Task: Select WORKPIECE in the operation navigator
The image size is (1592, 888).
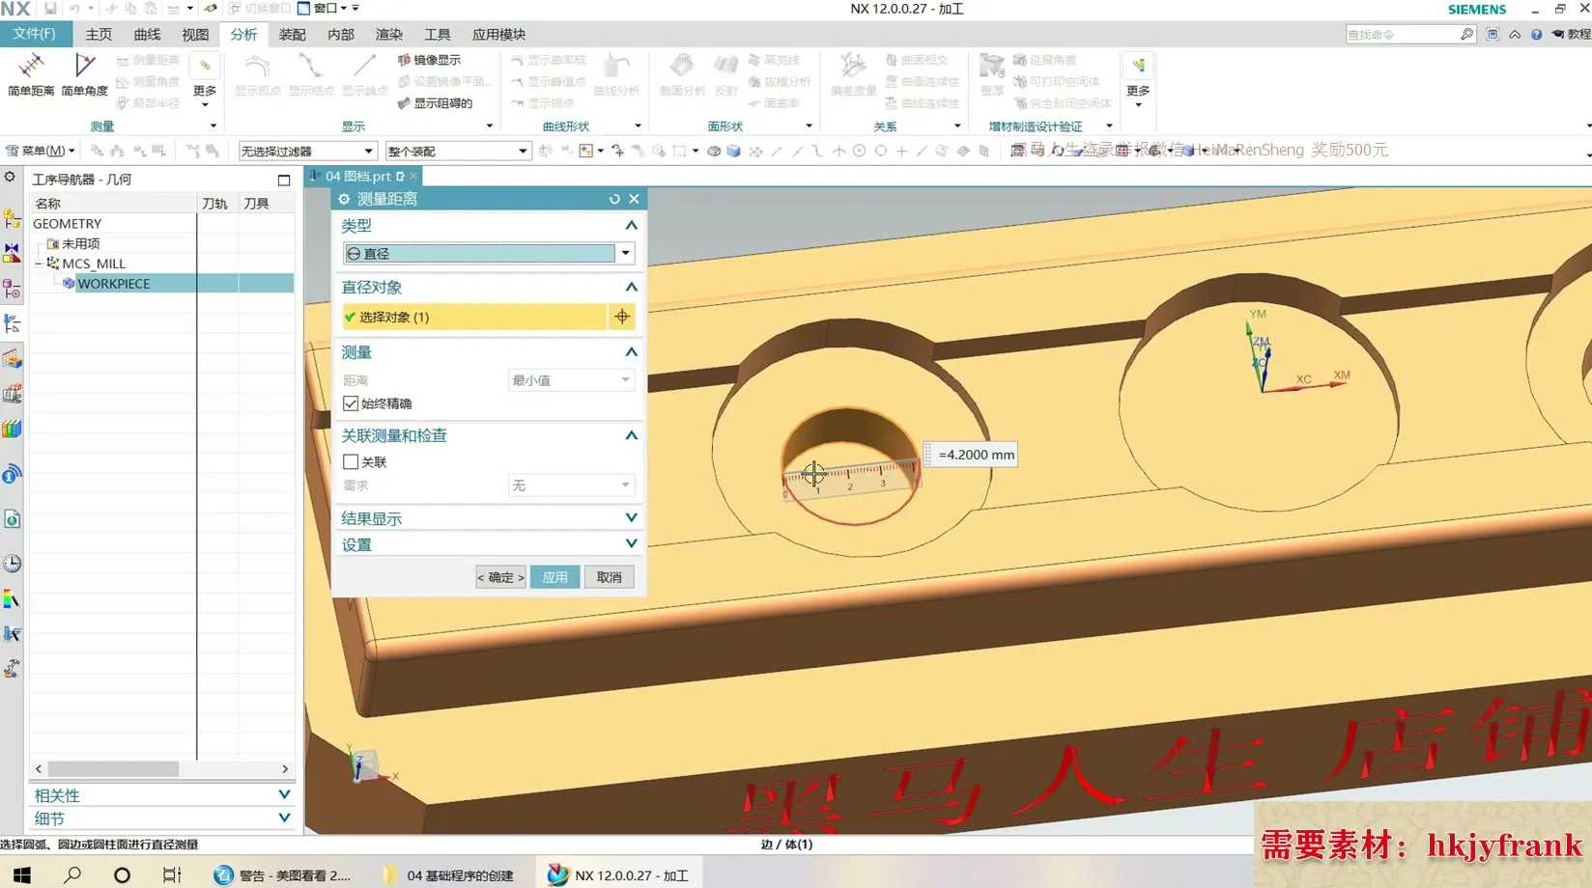Action: (114, 284)
